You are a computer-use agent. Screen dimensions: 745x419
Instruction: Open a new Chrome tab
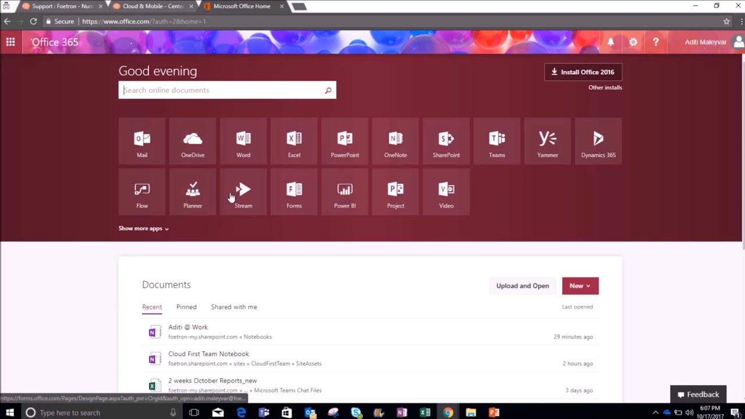[x=299, y=6]
